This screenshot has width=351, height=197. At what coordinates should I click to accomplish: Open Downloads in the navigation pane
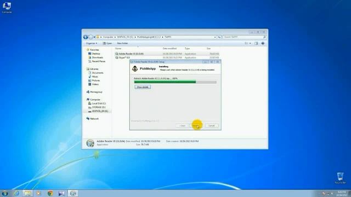pos(98,57)
